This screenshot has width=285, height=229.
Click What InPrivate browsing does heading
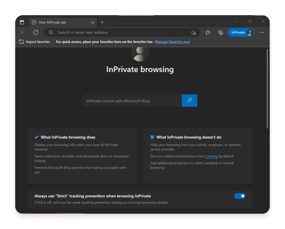point(68,137)
